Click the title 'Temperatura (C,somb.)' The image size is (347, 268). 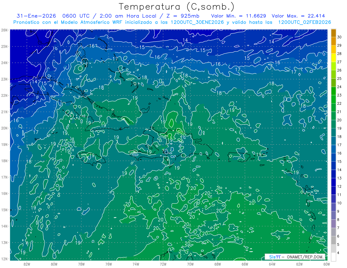click(x=176, y=7)
